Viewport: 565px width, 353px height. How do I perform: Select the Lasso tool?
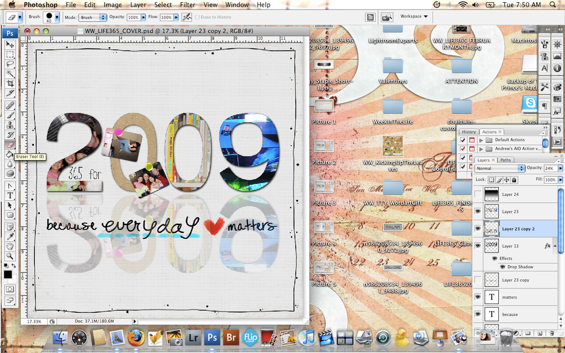(x=10, y=64)
